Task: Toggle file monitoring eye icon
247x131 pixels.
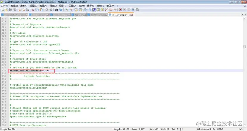Action: click(x=115, y=10)
